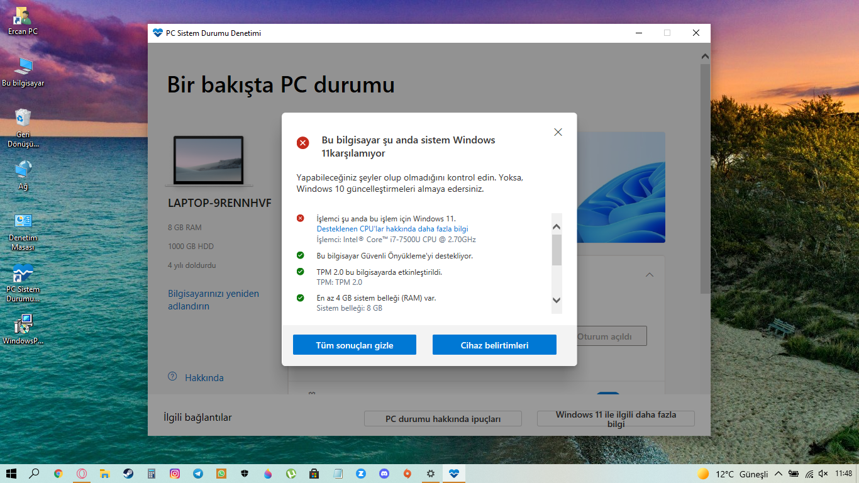Click the 'Sistem belleği: 8 GB' line
Screen dimensions: 859x483
pyautogui.click(x=349, y=308)
